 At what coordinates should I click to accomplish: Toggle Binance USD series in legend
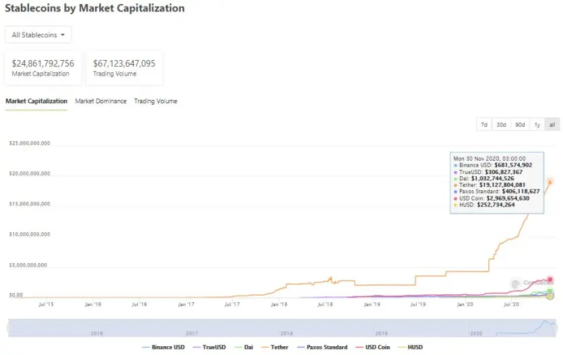click(x=163, y=347)
